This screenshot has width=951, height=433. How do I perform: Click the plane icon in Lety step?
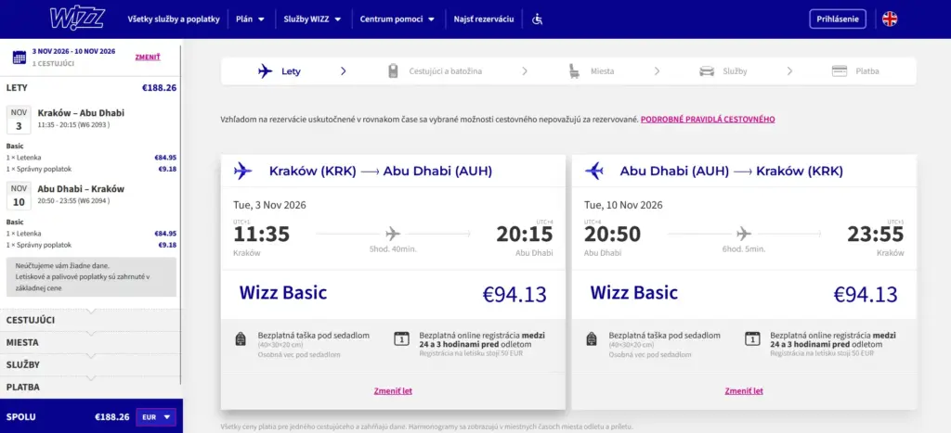click(265, 71)
